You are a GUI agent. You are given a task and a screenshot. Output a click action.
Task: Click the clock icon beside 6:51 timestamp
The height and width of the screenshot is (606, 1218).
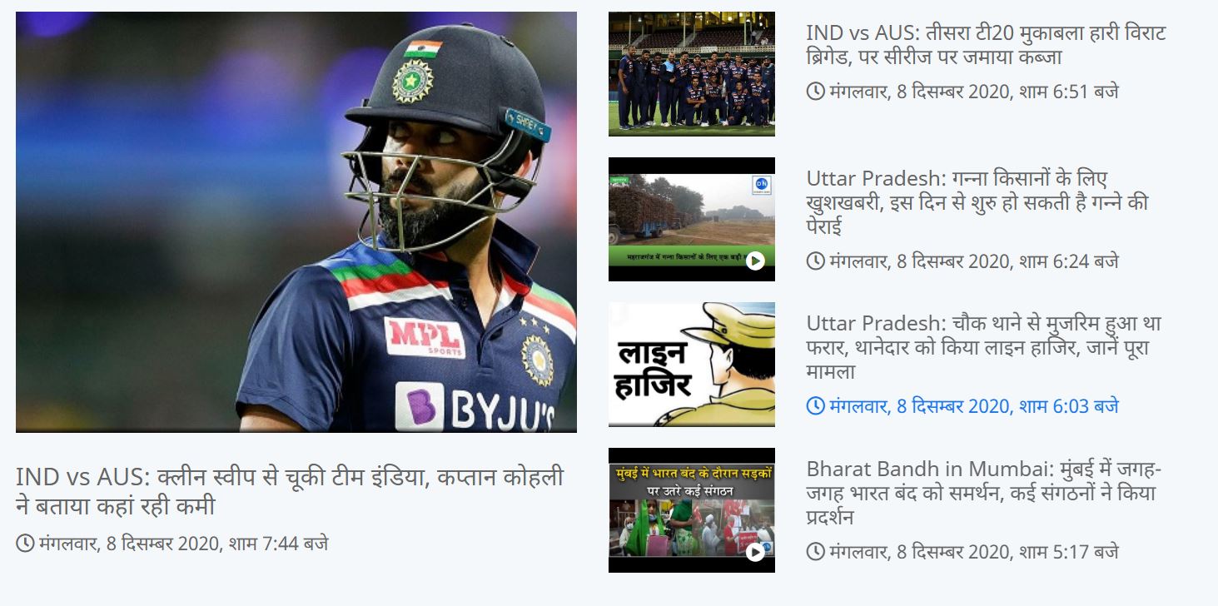(816, 91)
